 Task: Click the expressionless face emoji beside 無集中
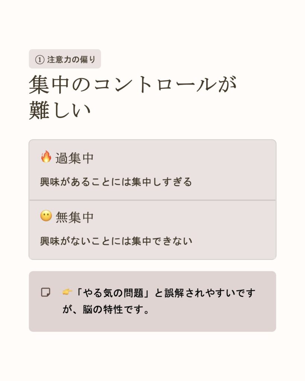[x=46, y=216]
